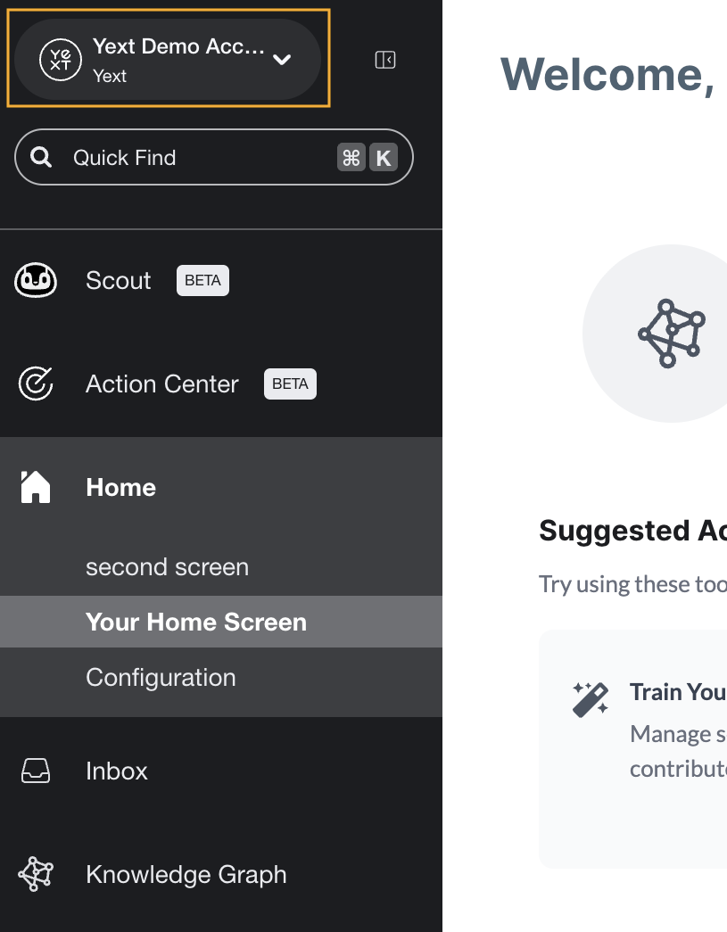Expand the account switcher chevron

tap(283, 60)
